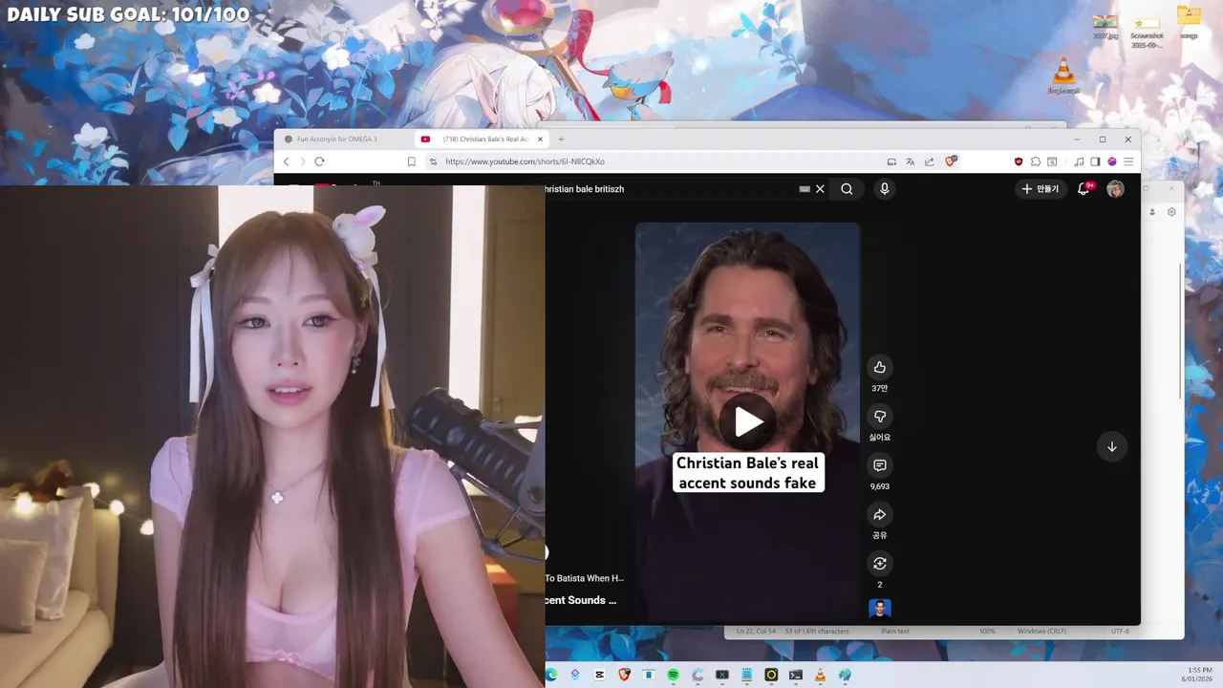
Task: Open the VLC media file on desktop
Action: click(x=1062, y=76)
